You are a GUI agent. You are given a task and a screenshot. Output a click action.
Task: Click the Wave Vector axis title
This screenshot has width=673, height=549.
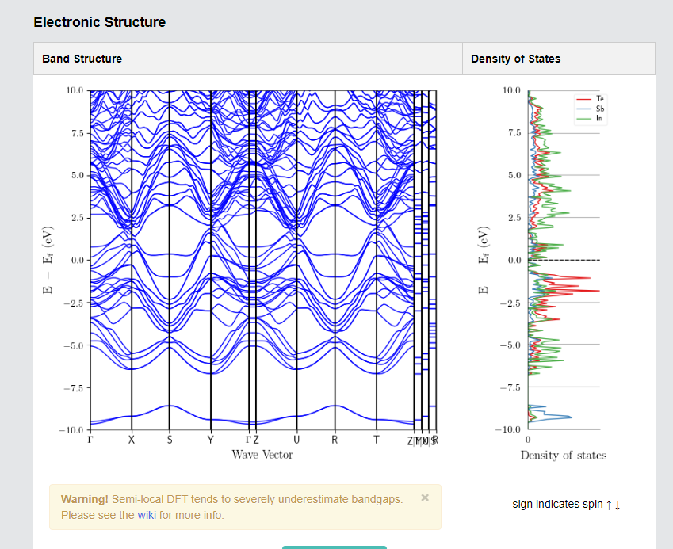(262, 455)
